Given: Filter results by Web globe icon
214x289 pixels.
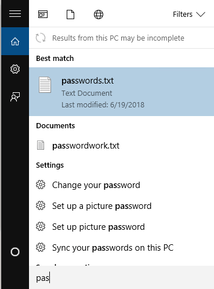Looking at the screenshot, I should (x=99, y=15).
